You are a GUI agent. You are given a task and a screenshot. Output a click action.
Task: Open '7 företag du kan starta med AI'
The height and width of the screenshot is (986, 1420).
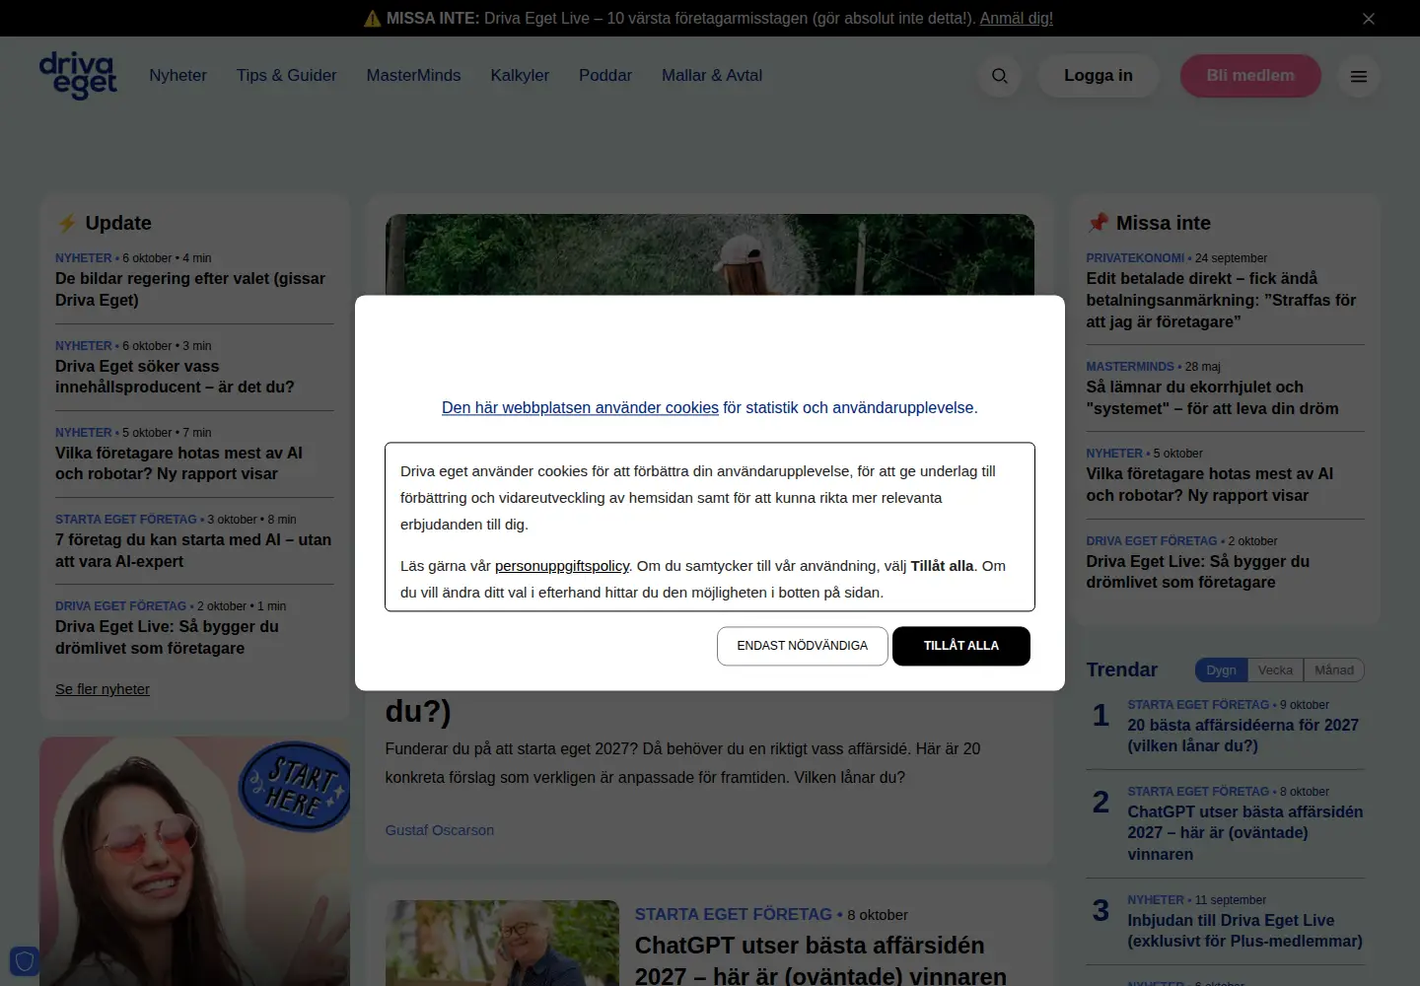(x=193, y=550)
